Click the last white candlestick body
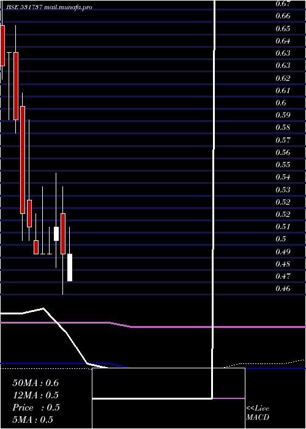The image size is (306, 429). tap(70, 267)
